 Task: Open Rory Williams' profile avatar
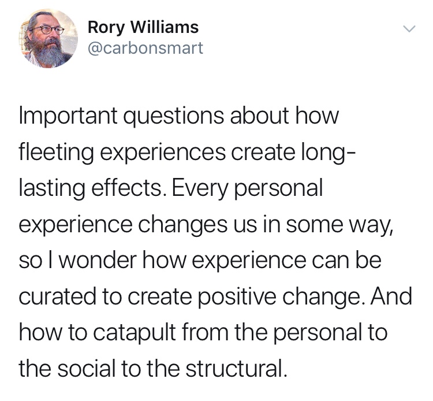tap(49, 38)
